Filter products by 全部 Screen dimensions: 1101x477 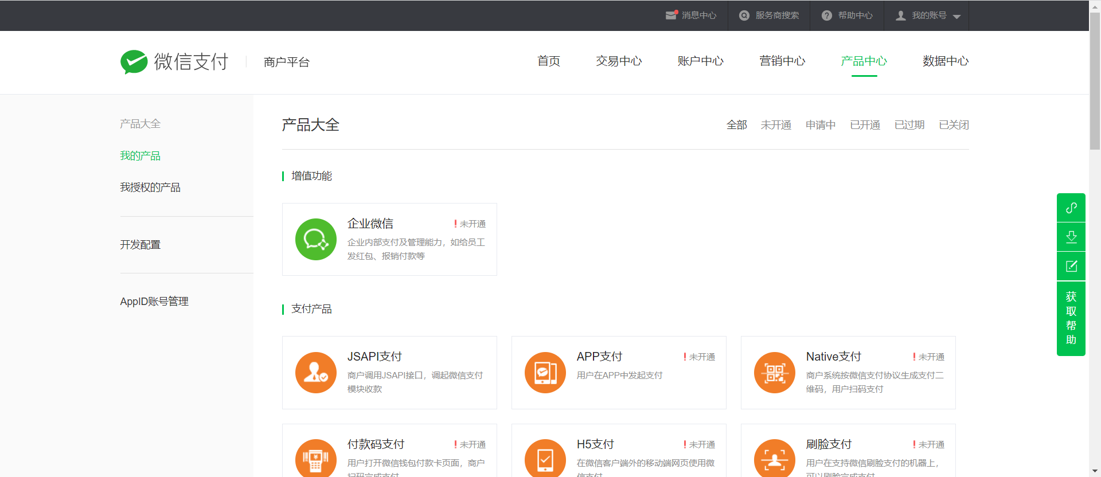point(737,125)
